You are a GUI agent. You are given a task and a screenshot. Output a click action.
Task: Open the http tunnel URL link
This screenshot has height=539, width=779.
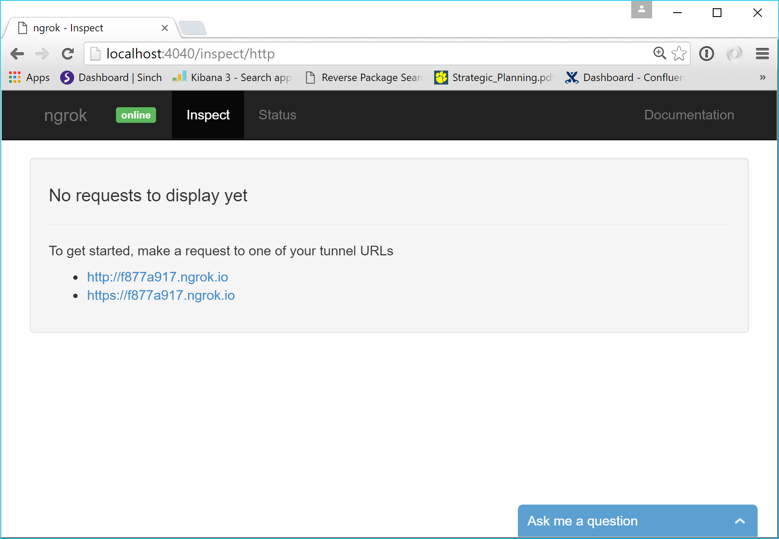[x=157, y=277]
